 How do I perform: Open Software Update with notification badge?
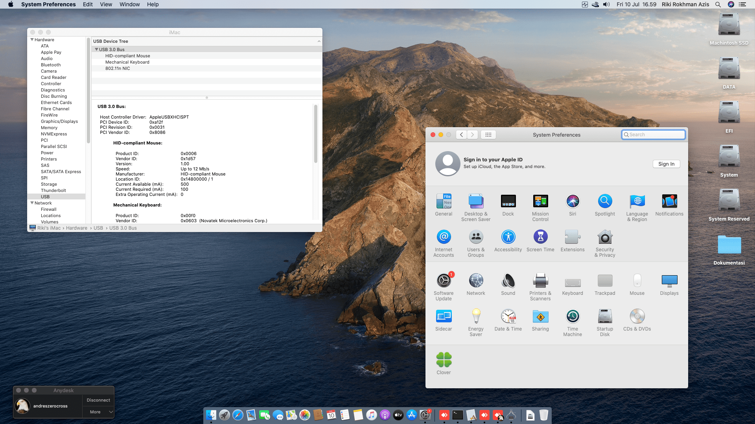pos(444,281)
